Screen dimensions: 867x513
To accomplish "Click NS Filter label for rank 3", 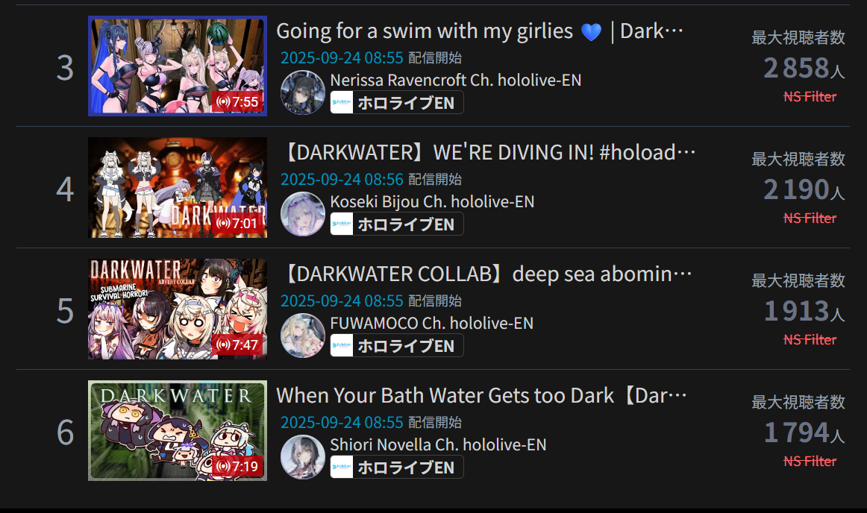I will point(810,97).
